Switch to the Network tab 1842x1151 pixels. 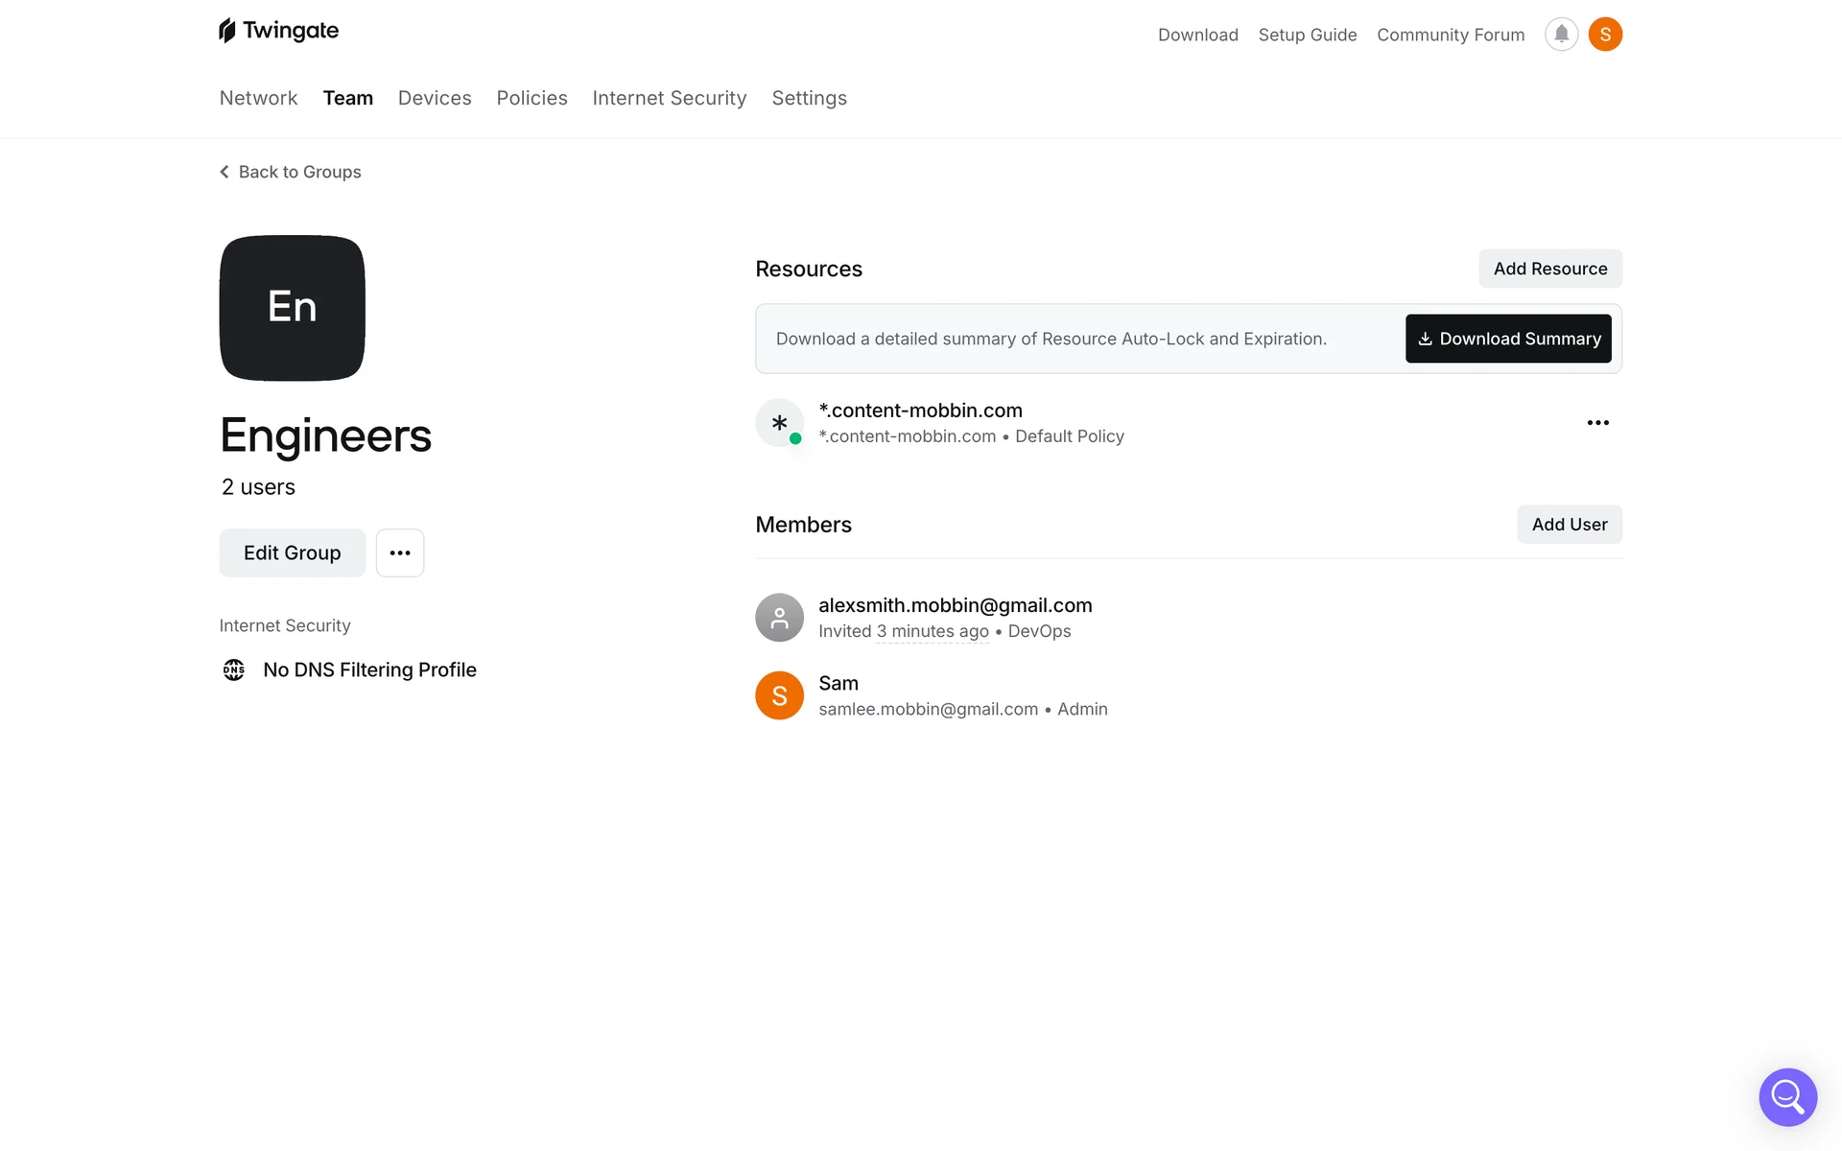[259, 98]
